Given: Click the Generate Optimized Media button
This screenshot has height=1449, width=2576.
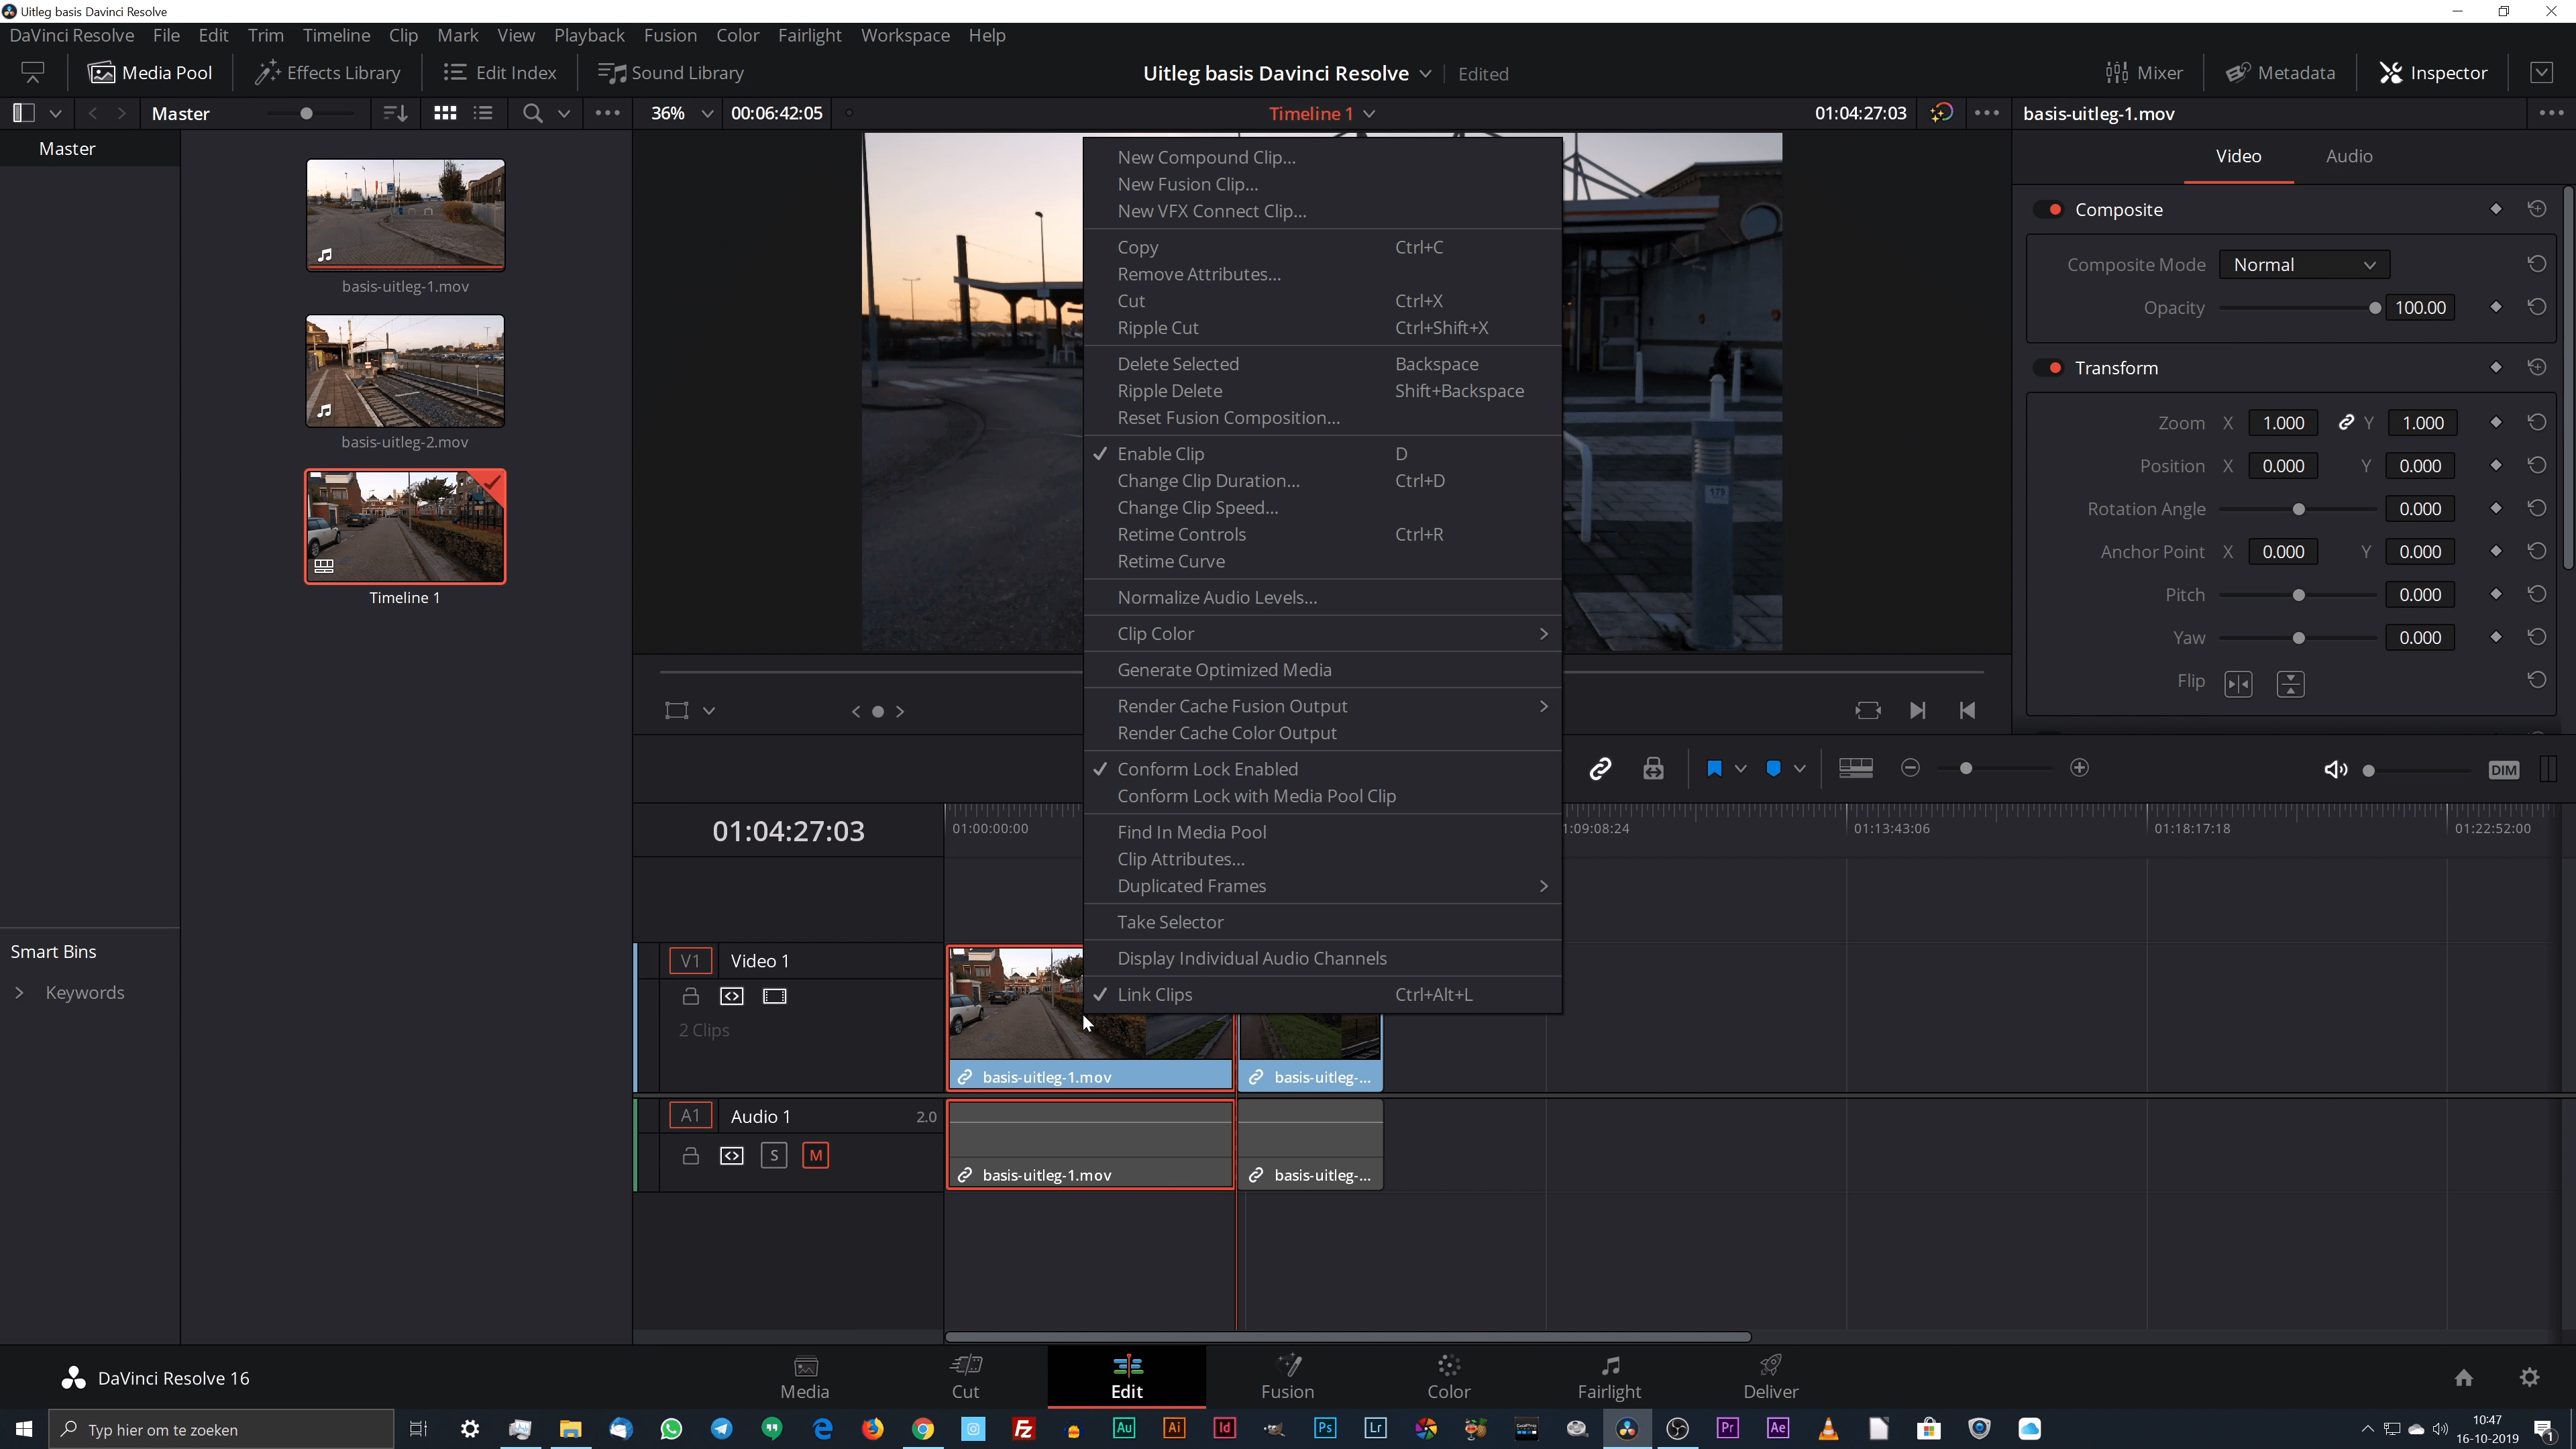Looking at the screenshot, I should point(1224,669).
